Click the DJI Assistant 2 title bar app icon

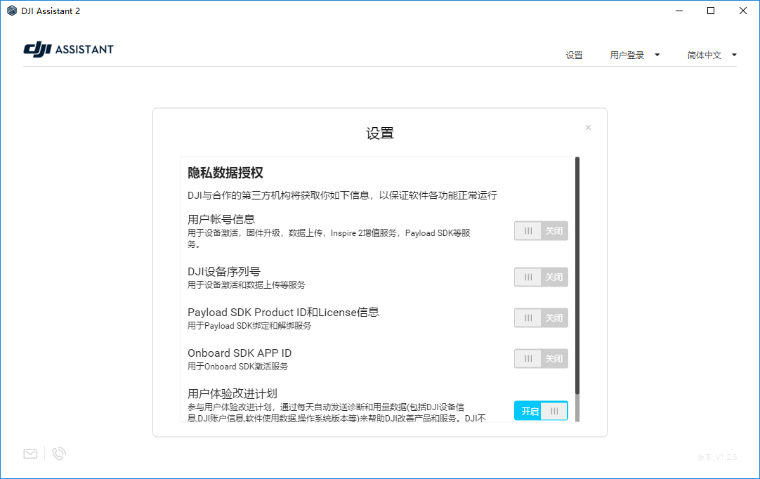point(12,11)
